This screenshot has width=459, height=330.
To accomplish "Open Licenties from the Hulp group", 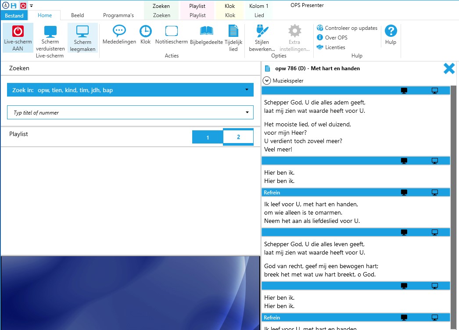I will point(331,47).
